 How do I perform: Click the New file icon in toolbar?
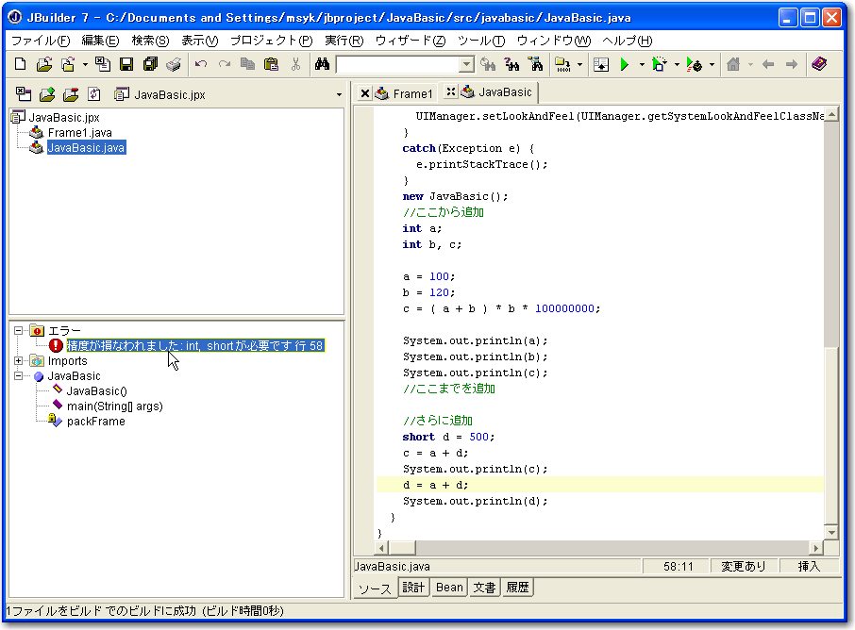click(x=21, y=64)
